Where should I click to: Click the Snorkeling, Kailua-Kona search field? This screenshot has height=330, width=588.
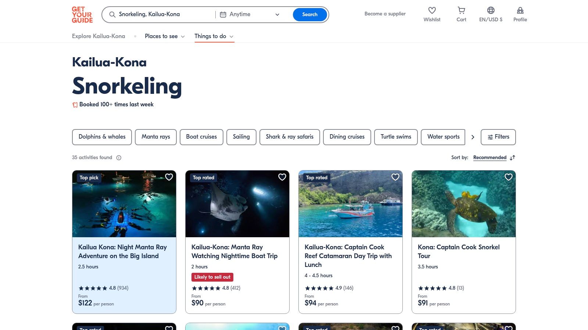[162, 15]
